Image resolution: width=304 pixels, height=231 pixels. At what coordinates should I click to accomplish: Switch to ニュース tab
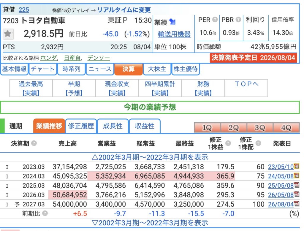(100, 69)
